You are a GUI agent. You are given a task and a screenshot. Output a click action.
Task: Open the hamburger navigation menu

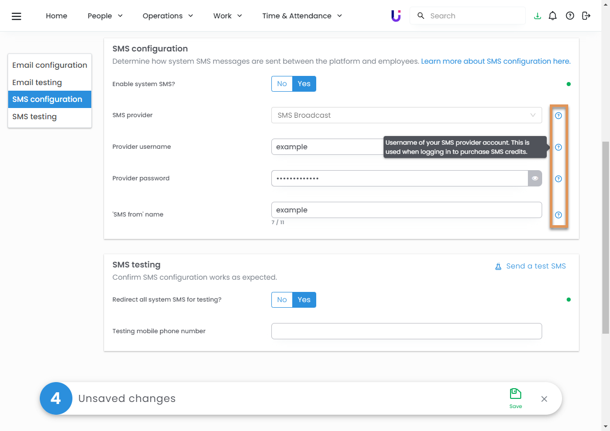pos(16,16)
